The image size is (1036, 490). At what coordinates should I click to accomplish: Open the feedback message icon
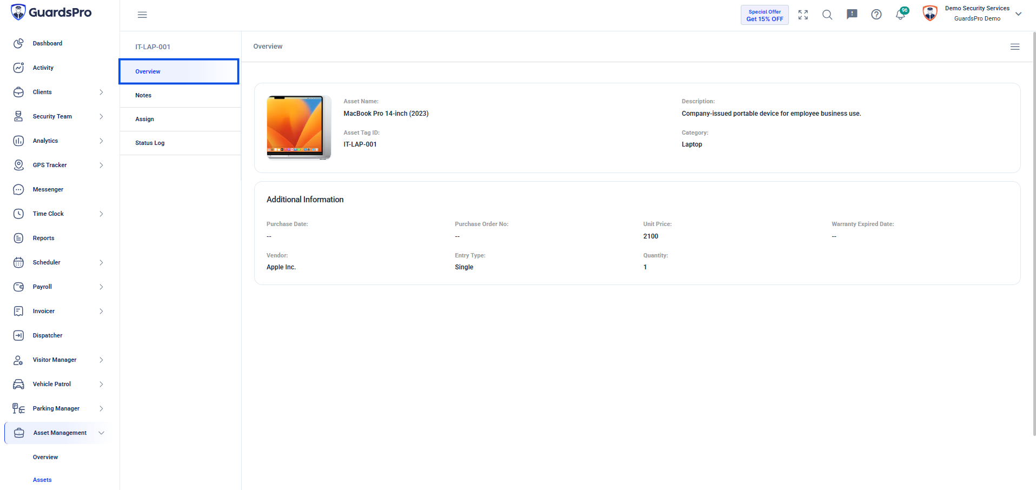click(x=852, y=15)
